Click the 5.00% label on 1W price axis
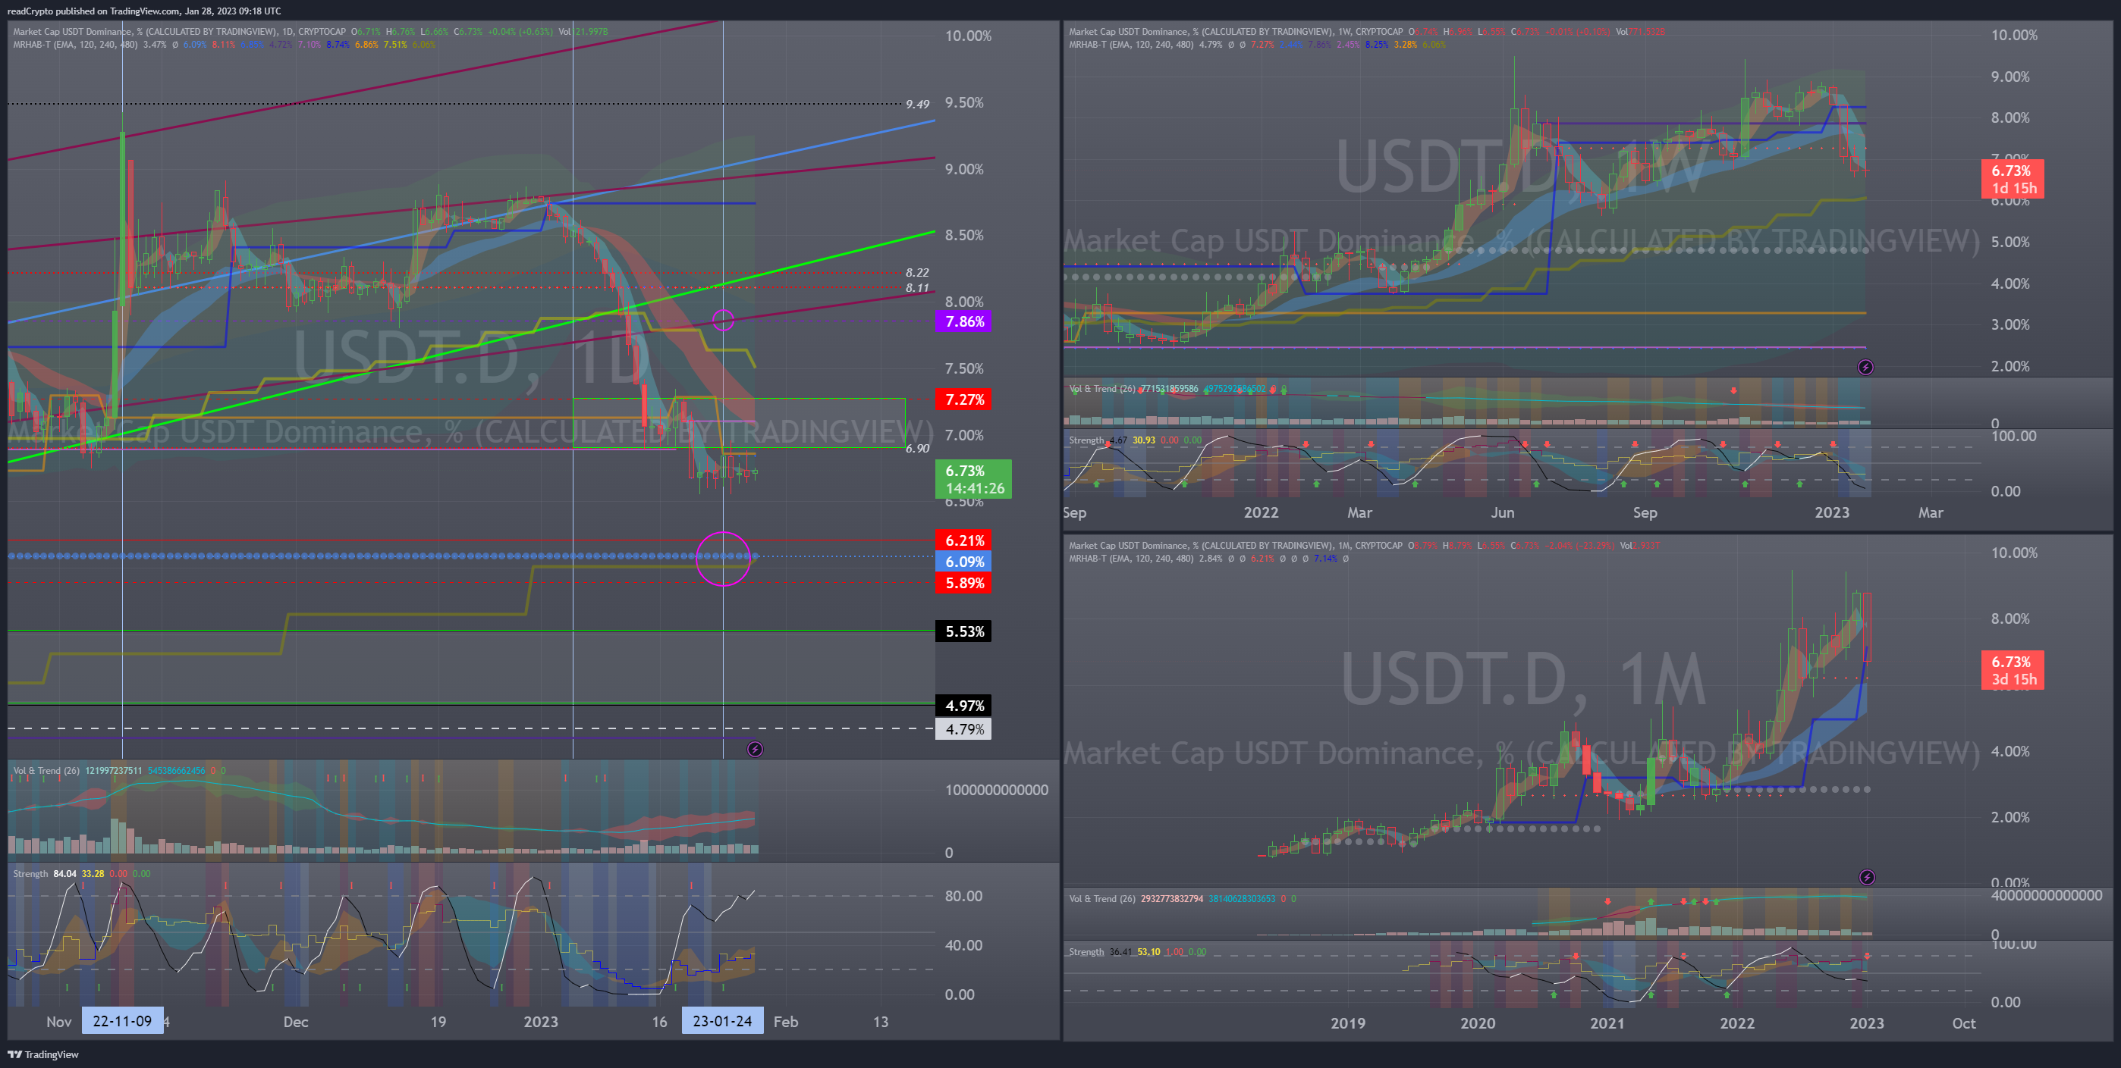This screenshot has width=2121, height=1068. coord(2011,242)
